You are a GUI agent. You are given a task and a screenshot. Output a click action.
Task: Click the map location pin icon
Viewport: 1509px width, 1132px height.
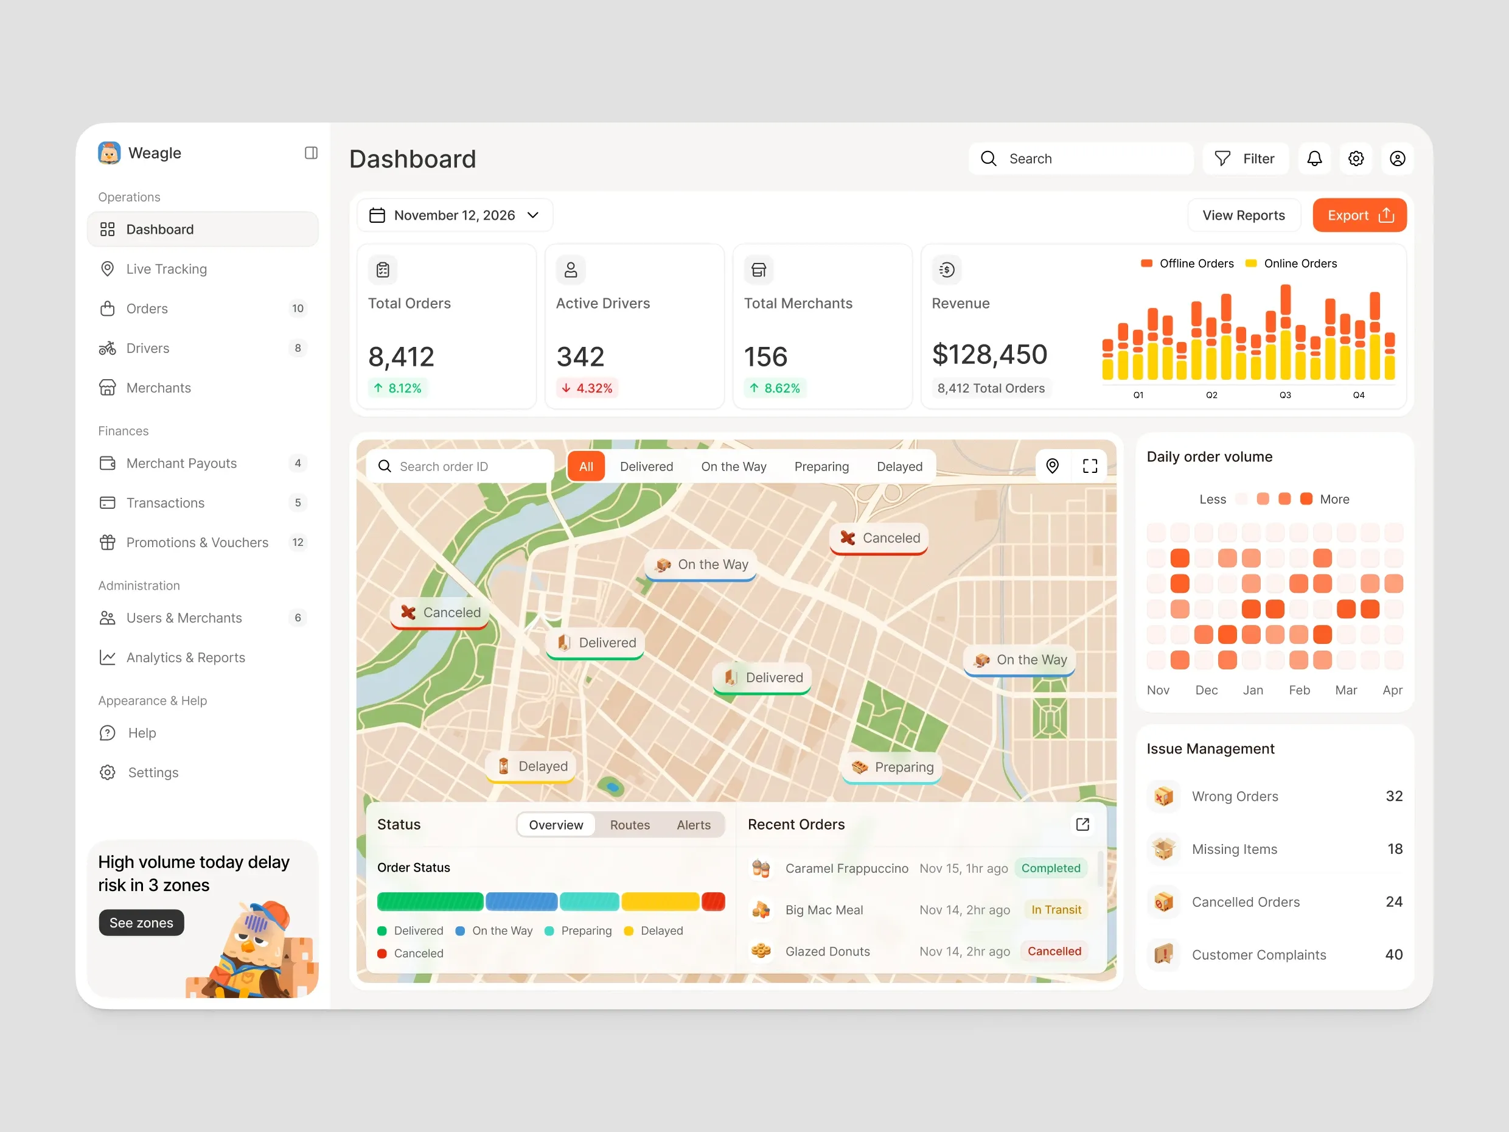[1052, 466]
